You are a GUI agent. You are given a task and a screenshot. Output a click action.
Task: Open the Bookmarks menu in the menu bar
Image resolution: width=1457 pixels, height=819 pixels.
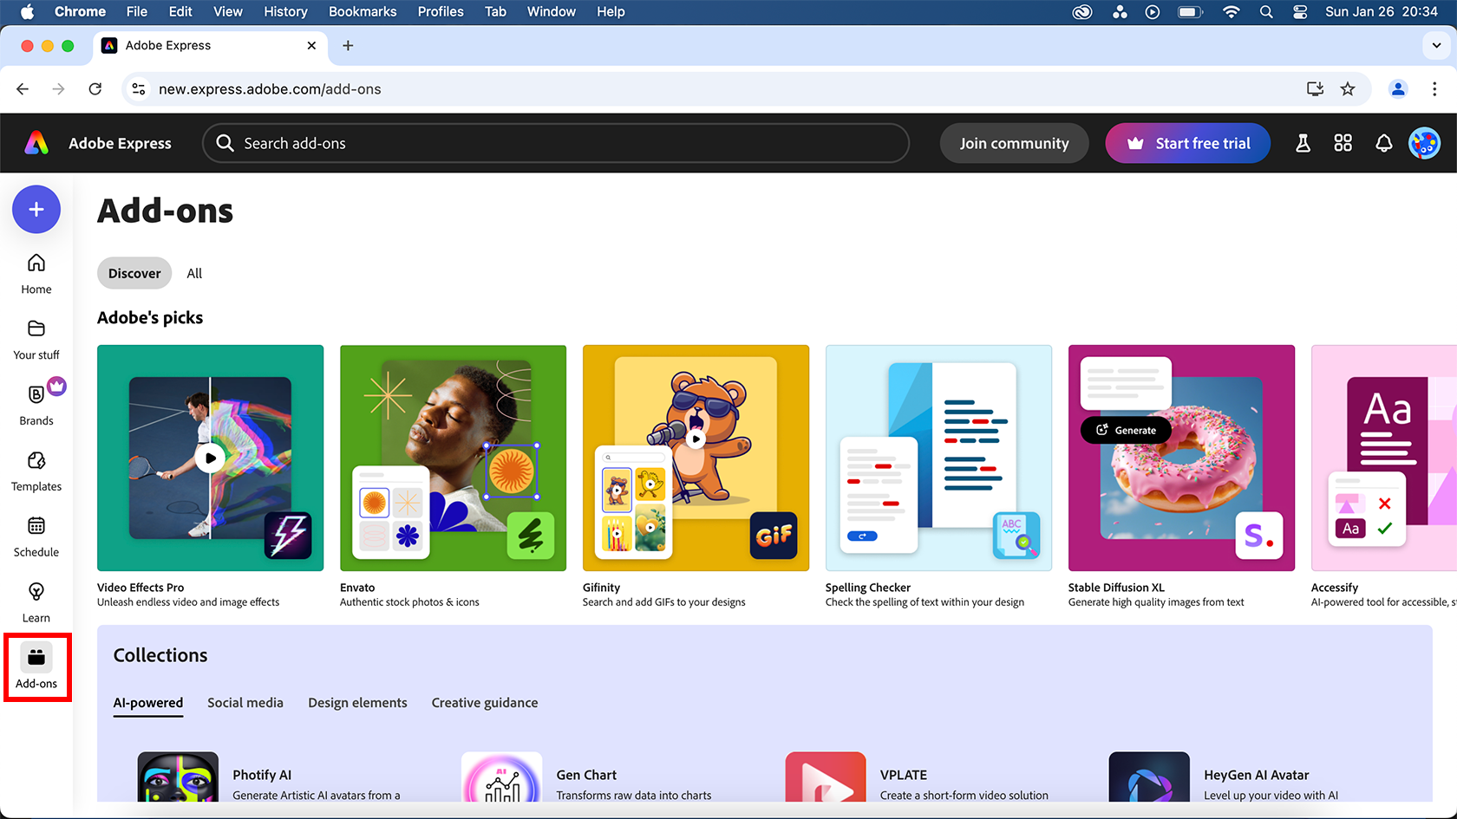click(x=363, y=11)
